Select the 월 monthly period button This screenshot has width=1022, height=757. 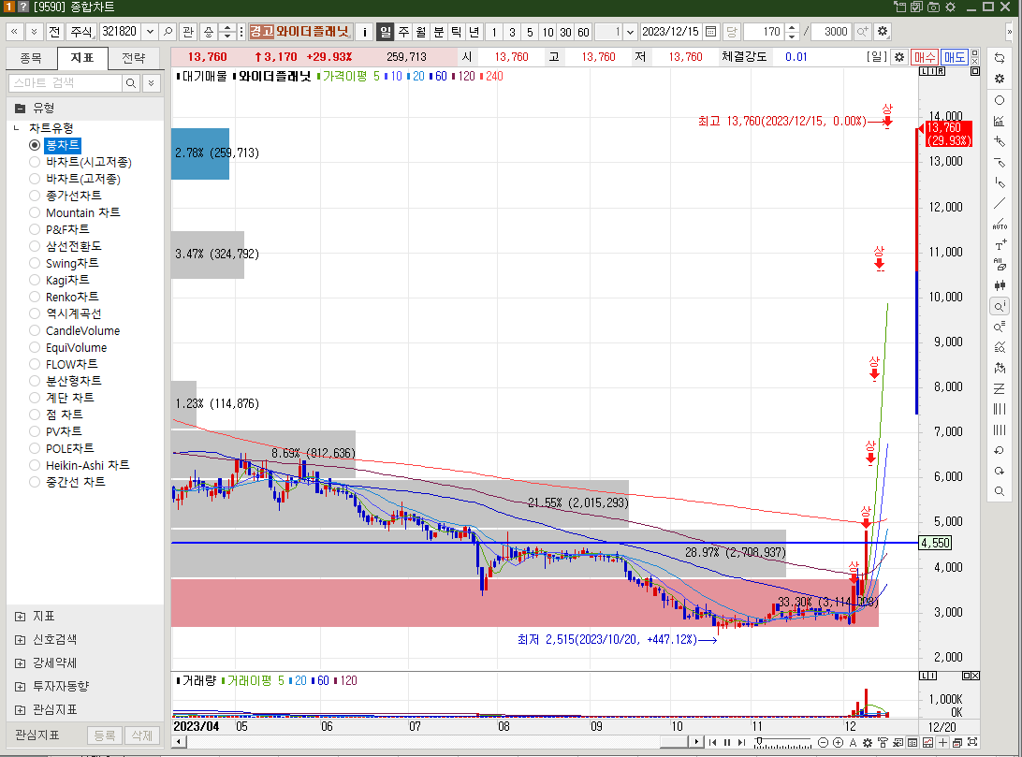(421, 31)
